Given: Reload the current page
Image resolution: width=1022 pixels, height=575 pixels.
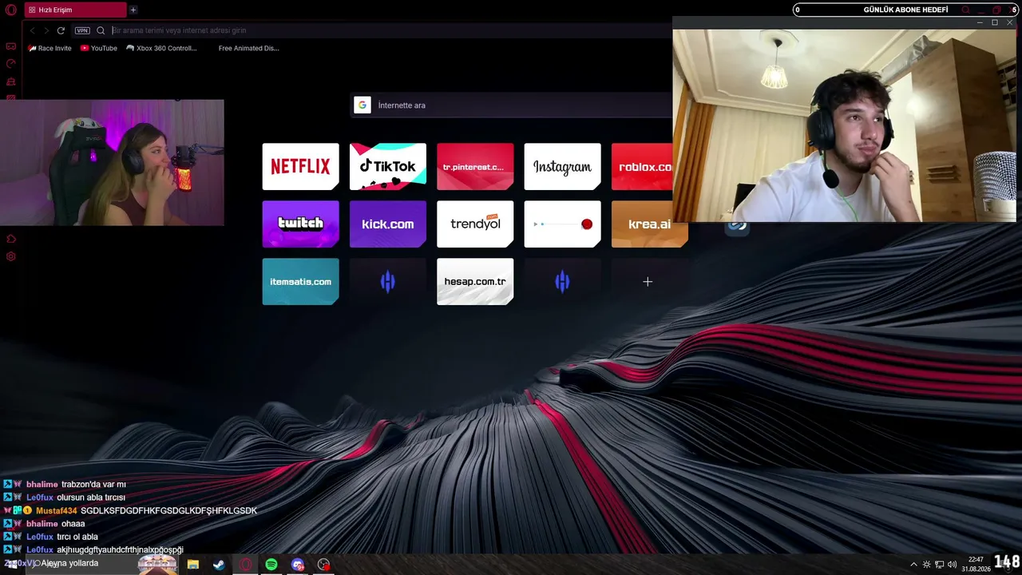Looking at the screenshot, I should tap(61, 30).
